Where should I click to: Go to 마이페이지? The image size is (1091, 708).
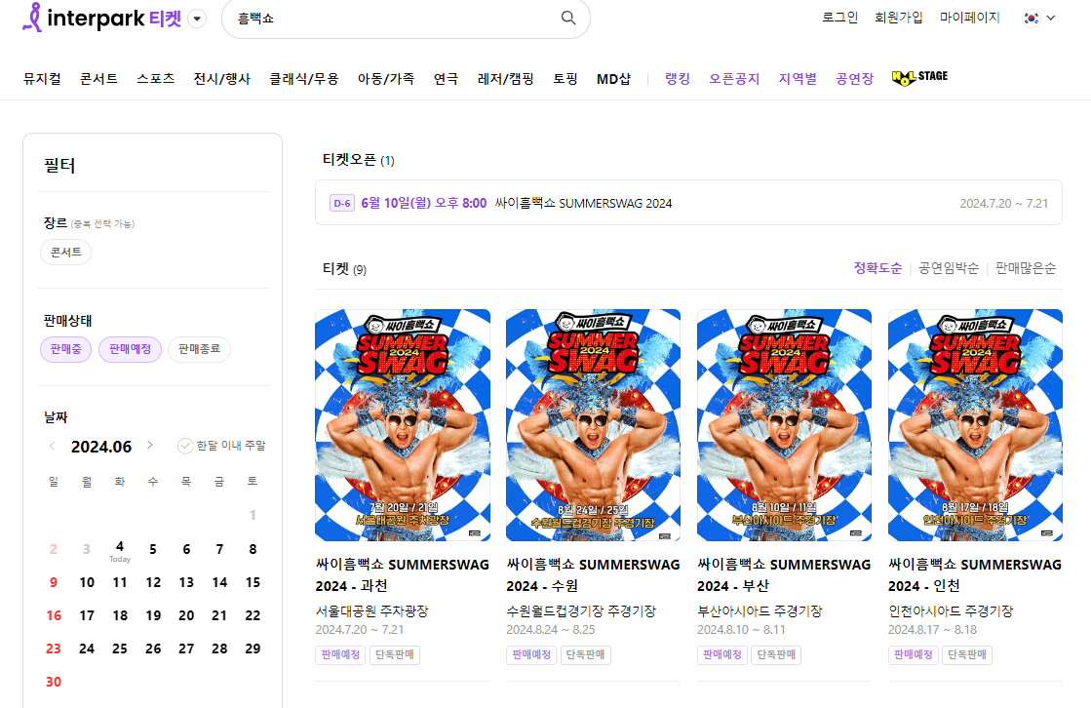pos(969,18)
